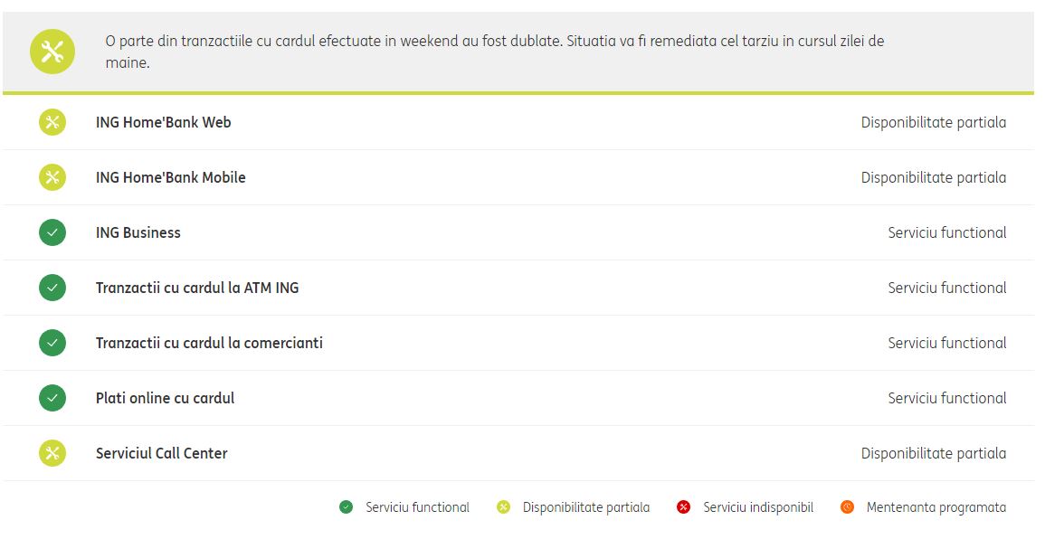Click the green check beside Plati online cu cardul
The height and width of the screenshot is (558, 1045).
52,398
